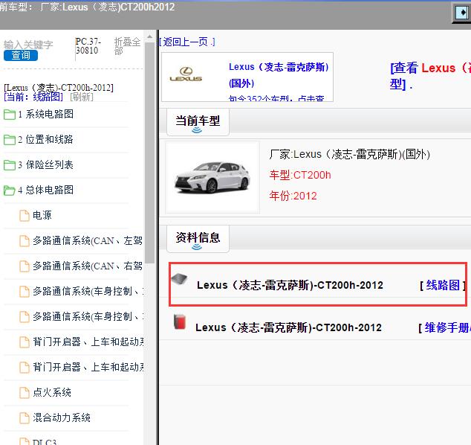Click the red book icon beside 维修手册 row

(x=180, y=321)
